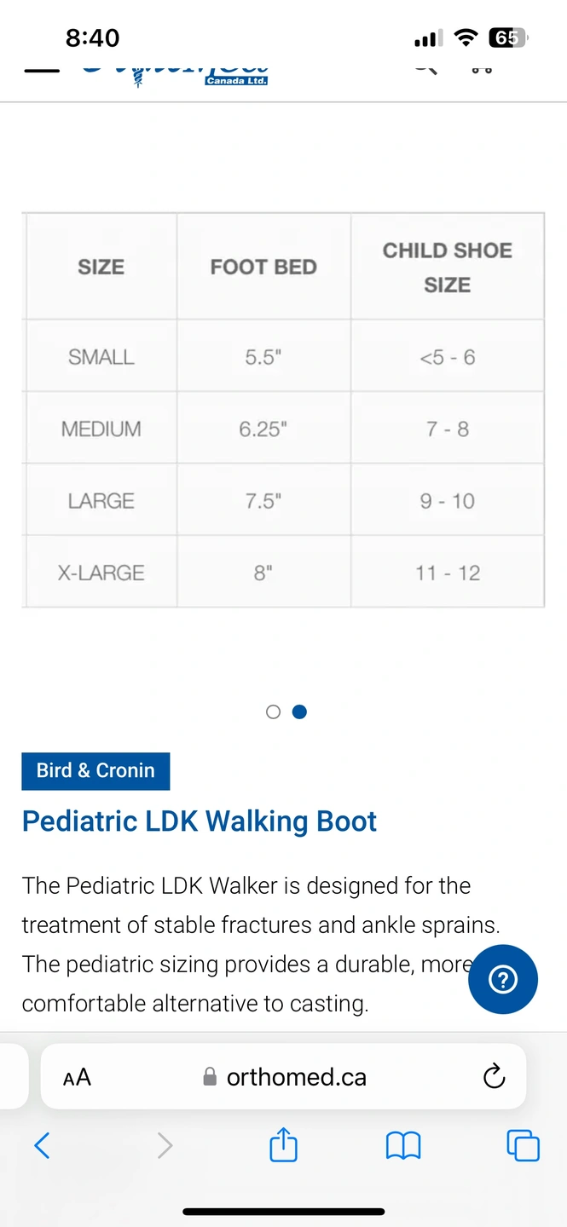Tap the Bird & Cronin brand tag
567x1227 pixels.
point(95,771)
